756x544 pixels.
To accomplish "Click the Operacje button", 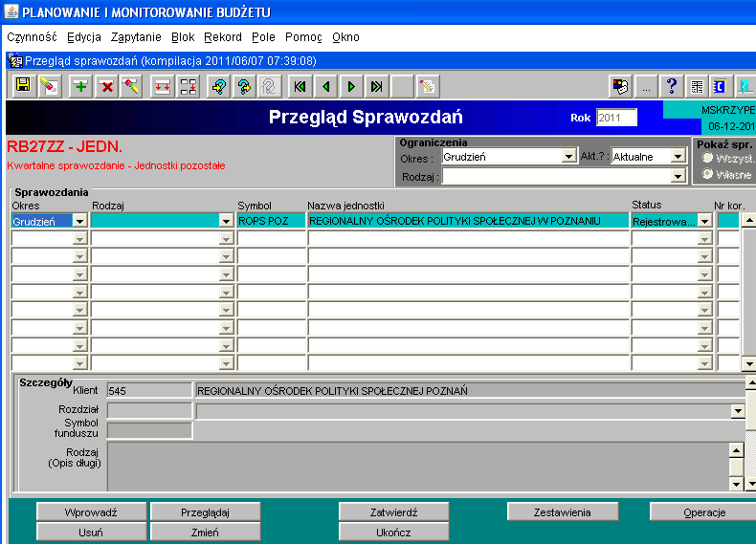I will pos(704,512).
